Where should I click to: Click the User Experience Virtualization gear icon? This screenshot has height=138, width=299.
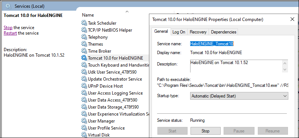coord(84,114)
